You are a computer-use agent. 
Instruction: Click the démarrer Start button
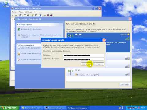(x=9, y=108)
